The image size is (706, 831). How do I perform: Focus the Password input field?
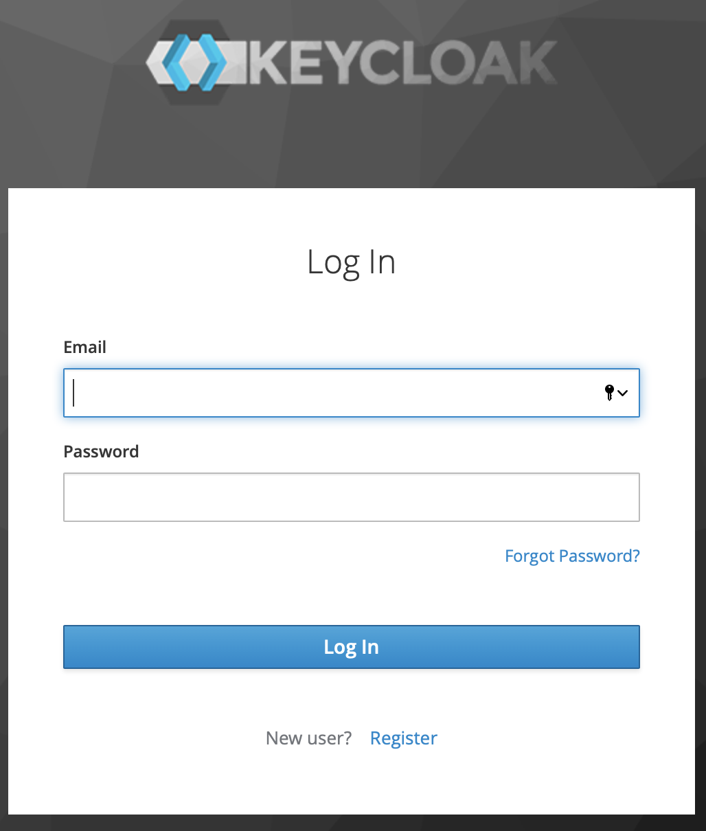(352, 497)
